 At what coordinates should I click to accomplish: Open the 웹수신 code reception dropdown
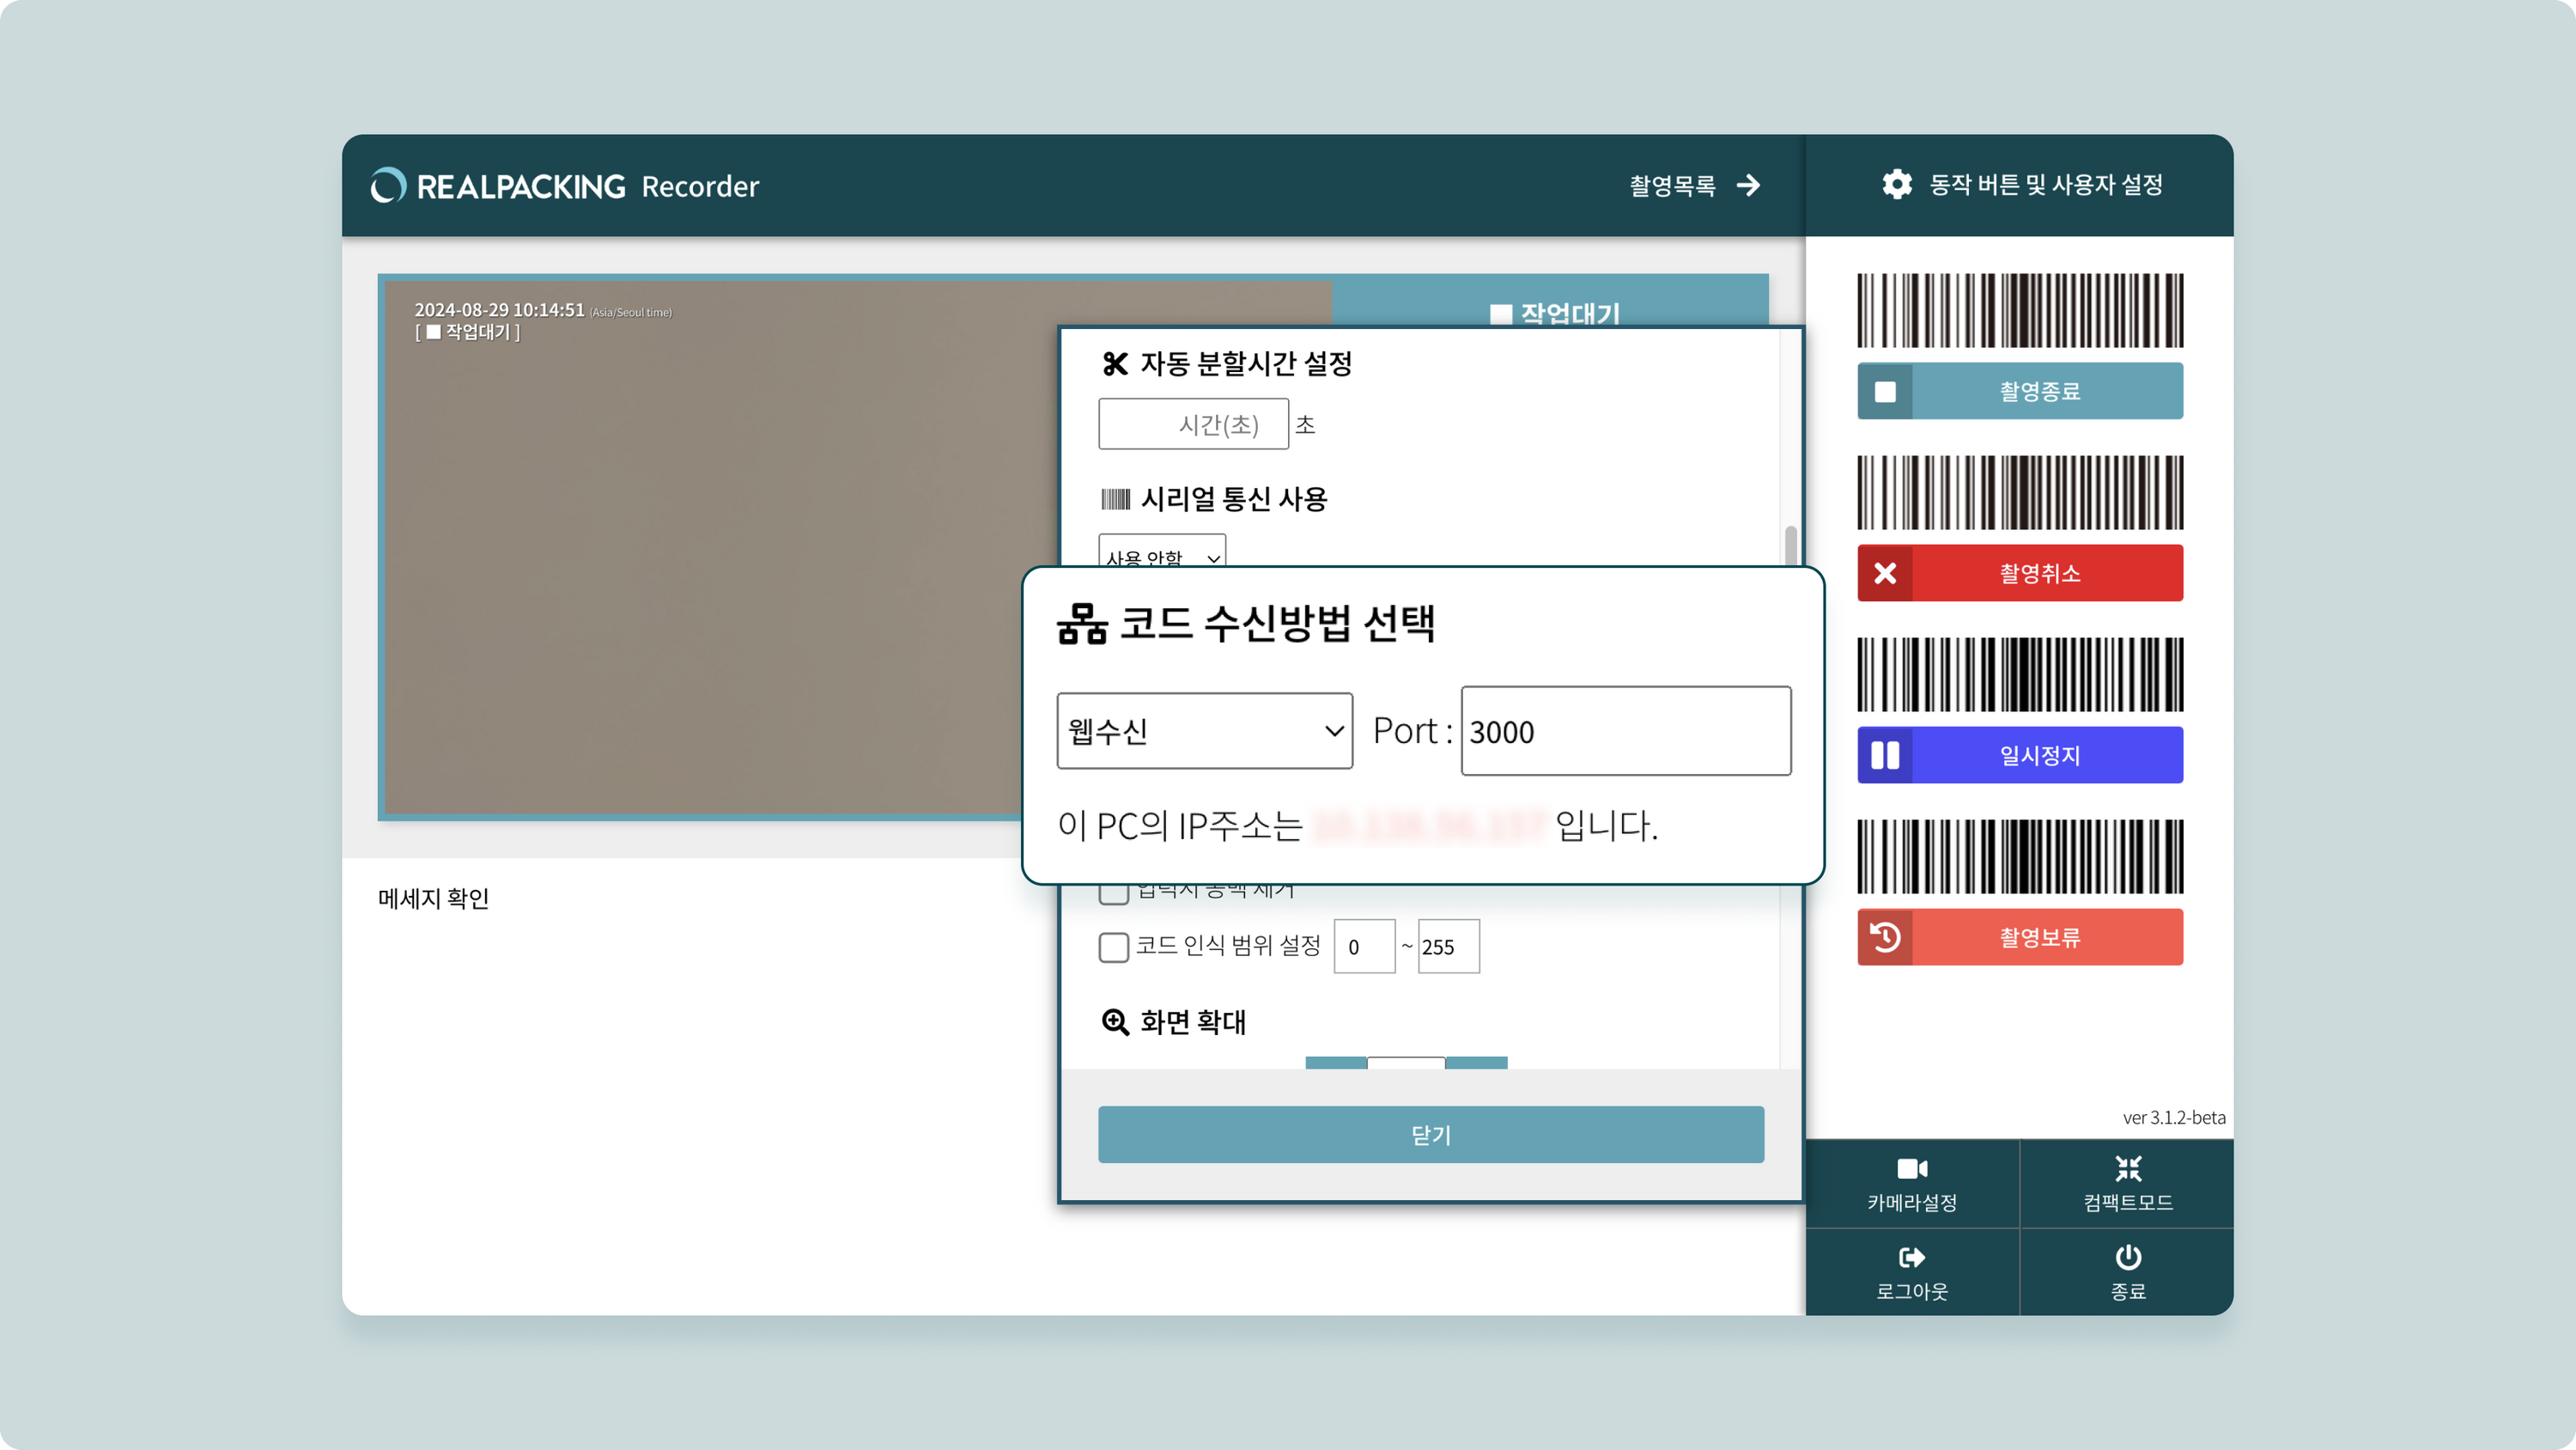[x=1204, y=730]
